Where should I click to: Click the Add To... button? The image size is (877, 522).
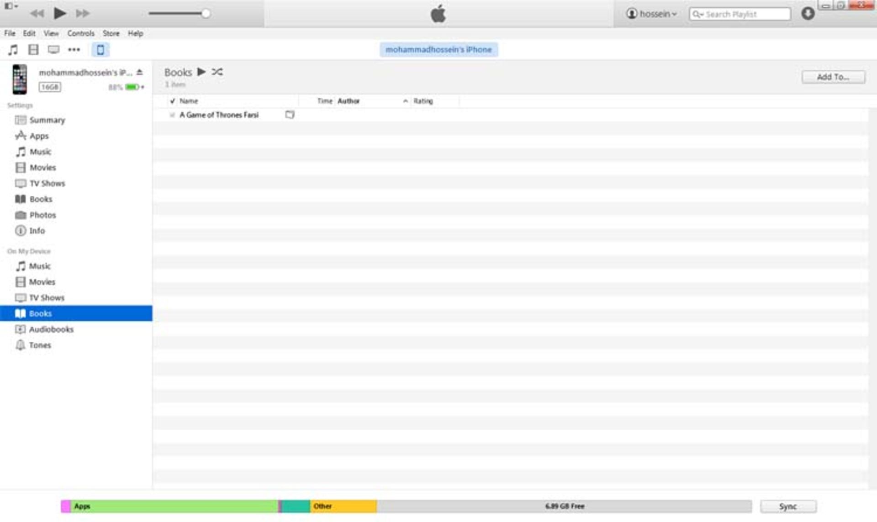833,77
